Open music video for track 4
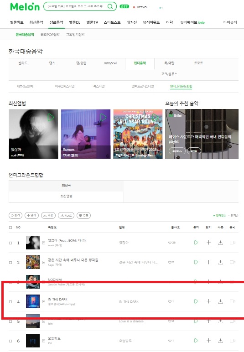 coord(232,301)
